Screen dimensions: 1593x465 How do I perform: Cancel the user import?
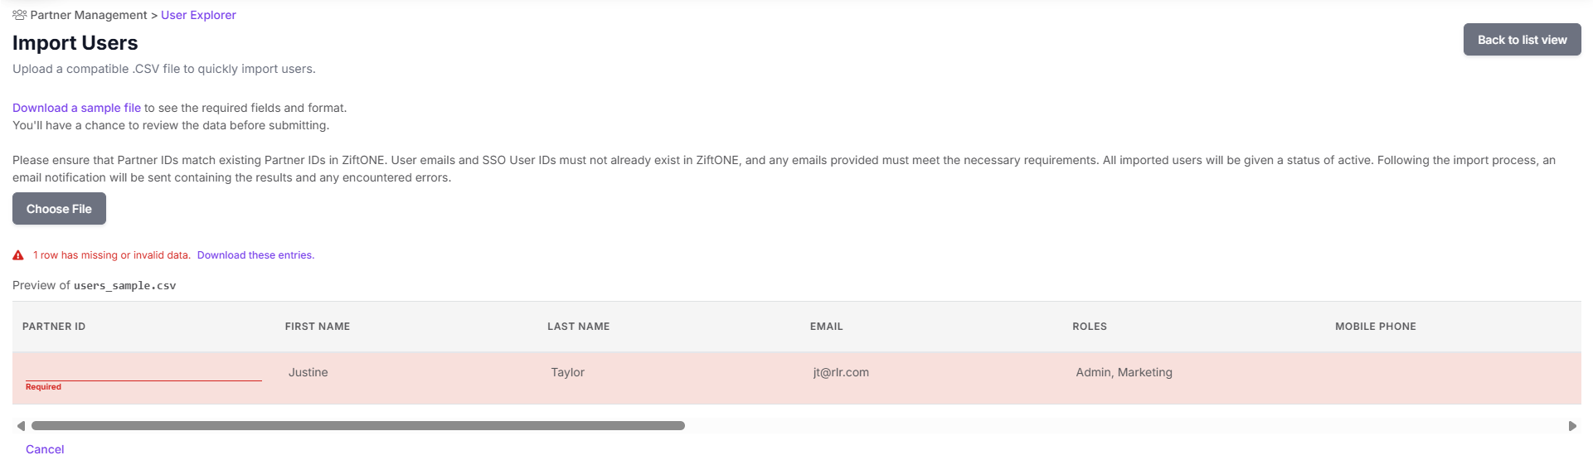tap(45, 449)
